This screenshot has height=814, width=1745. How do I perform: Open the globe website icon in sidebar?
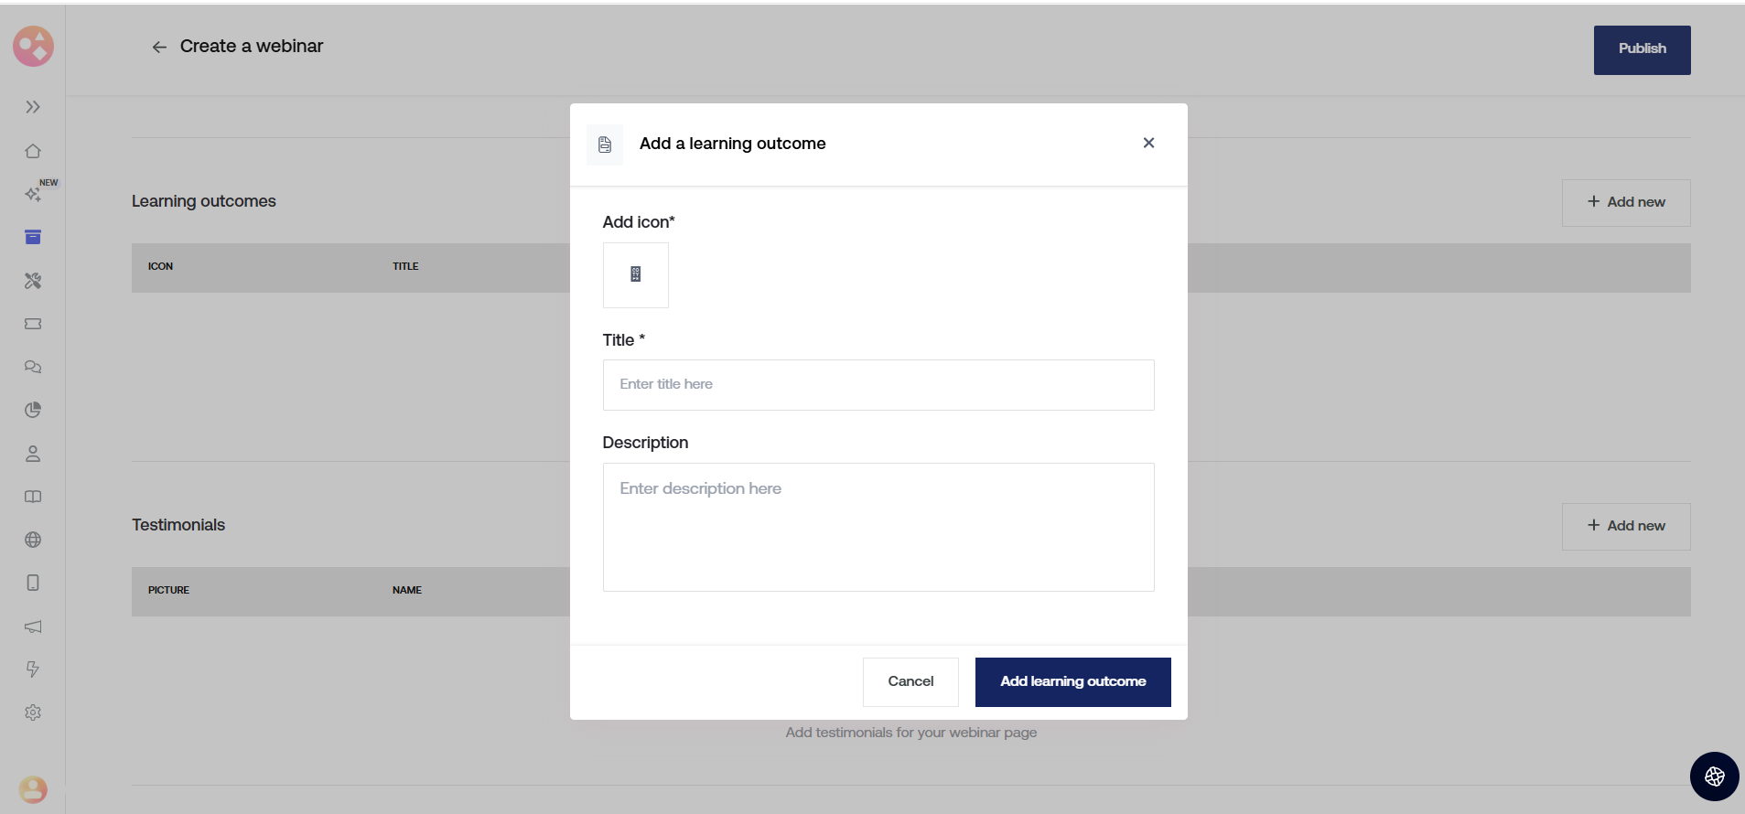click(33, 540)
